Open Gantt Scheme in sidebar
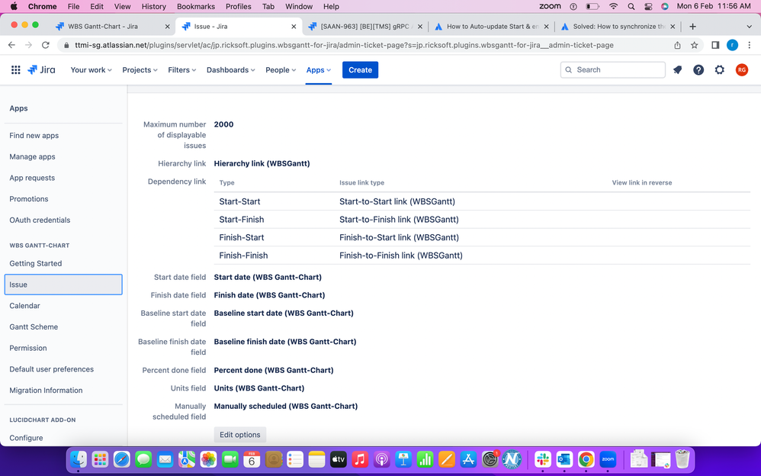The width and height of the screenshot is (761, 476). pyautogui.click(x=34, y=327)
